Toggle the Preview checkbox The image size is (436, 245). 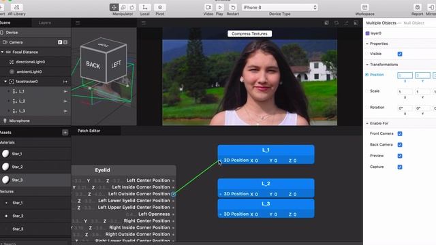(x=400, y=156)
